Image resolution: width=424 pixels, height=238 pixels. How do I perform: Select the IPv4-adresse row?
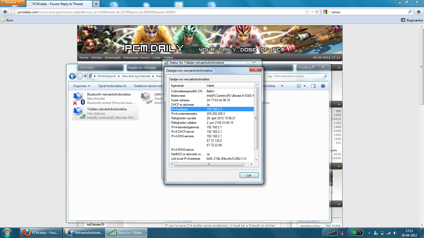[212, 109]
